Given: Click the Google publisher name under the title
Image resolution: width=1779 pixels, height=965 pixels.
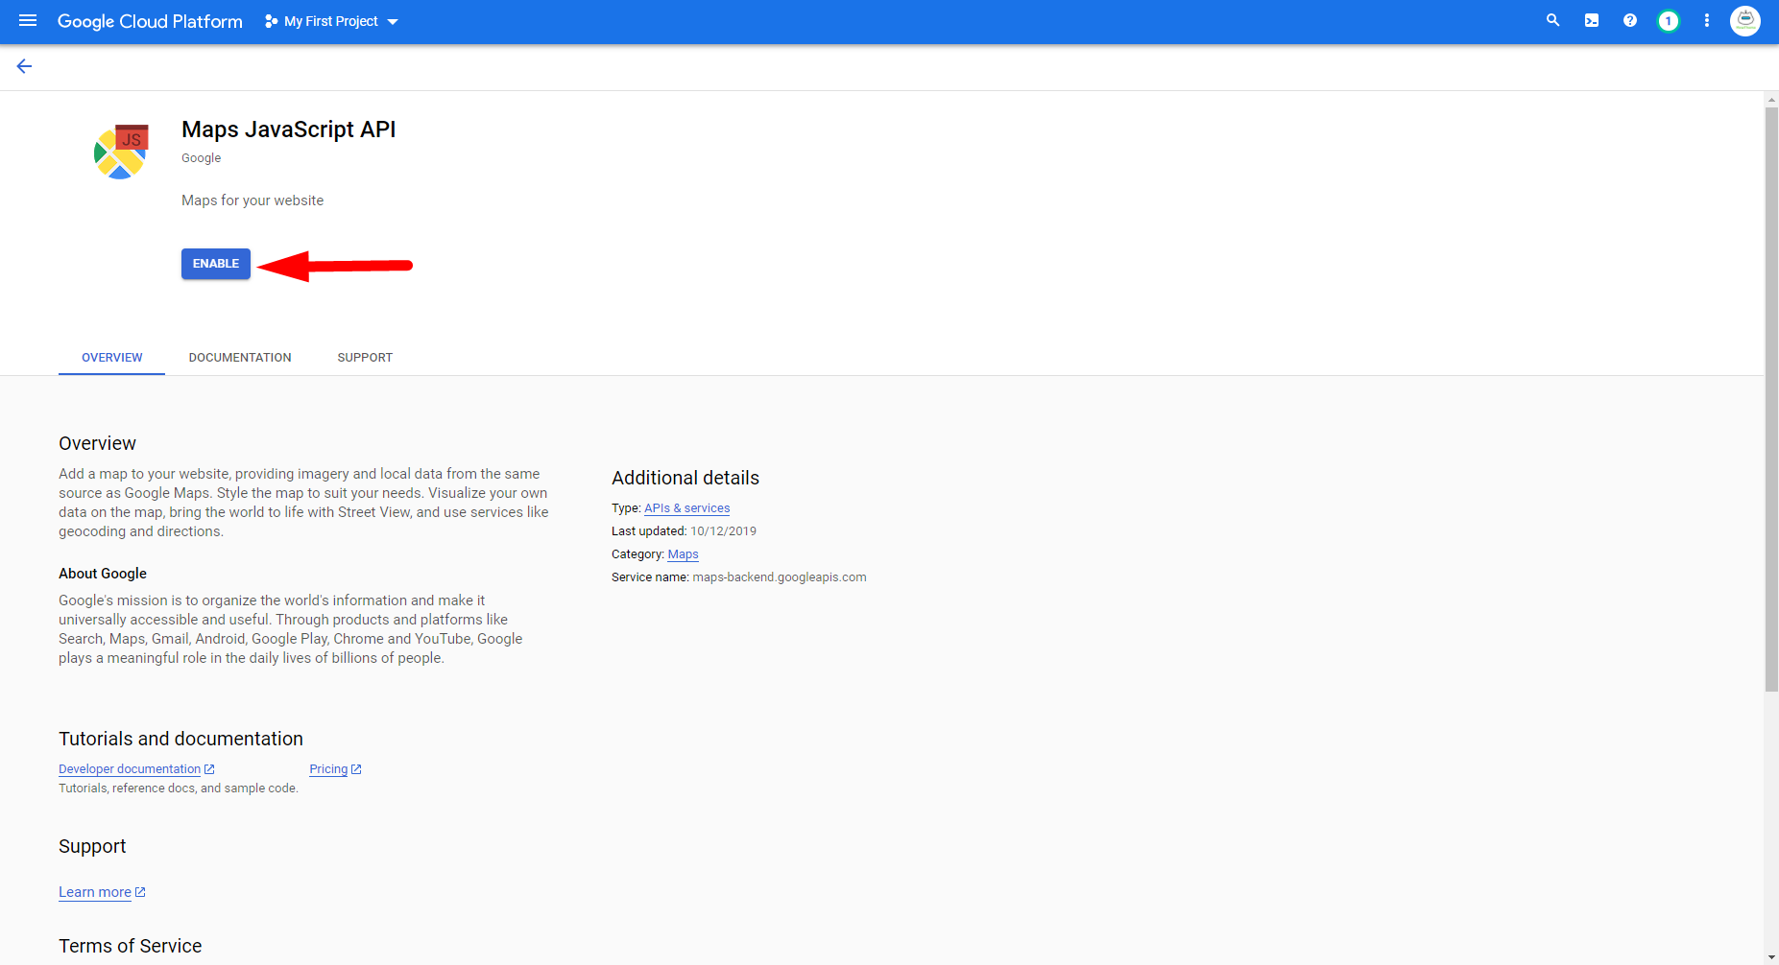Looking at the screenshot, I should pyautogui.click(x=202, y=158).
